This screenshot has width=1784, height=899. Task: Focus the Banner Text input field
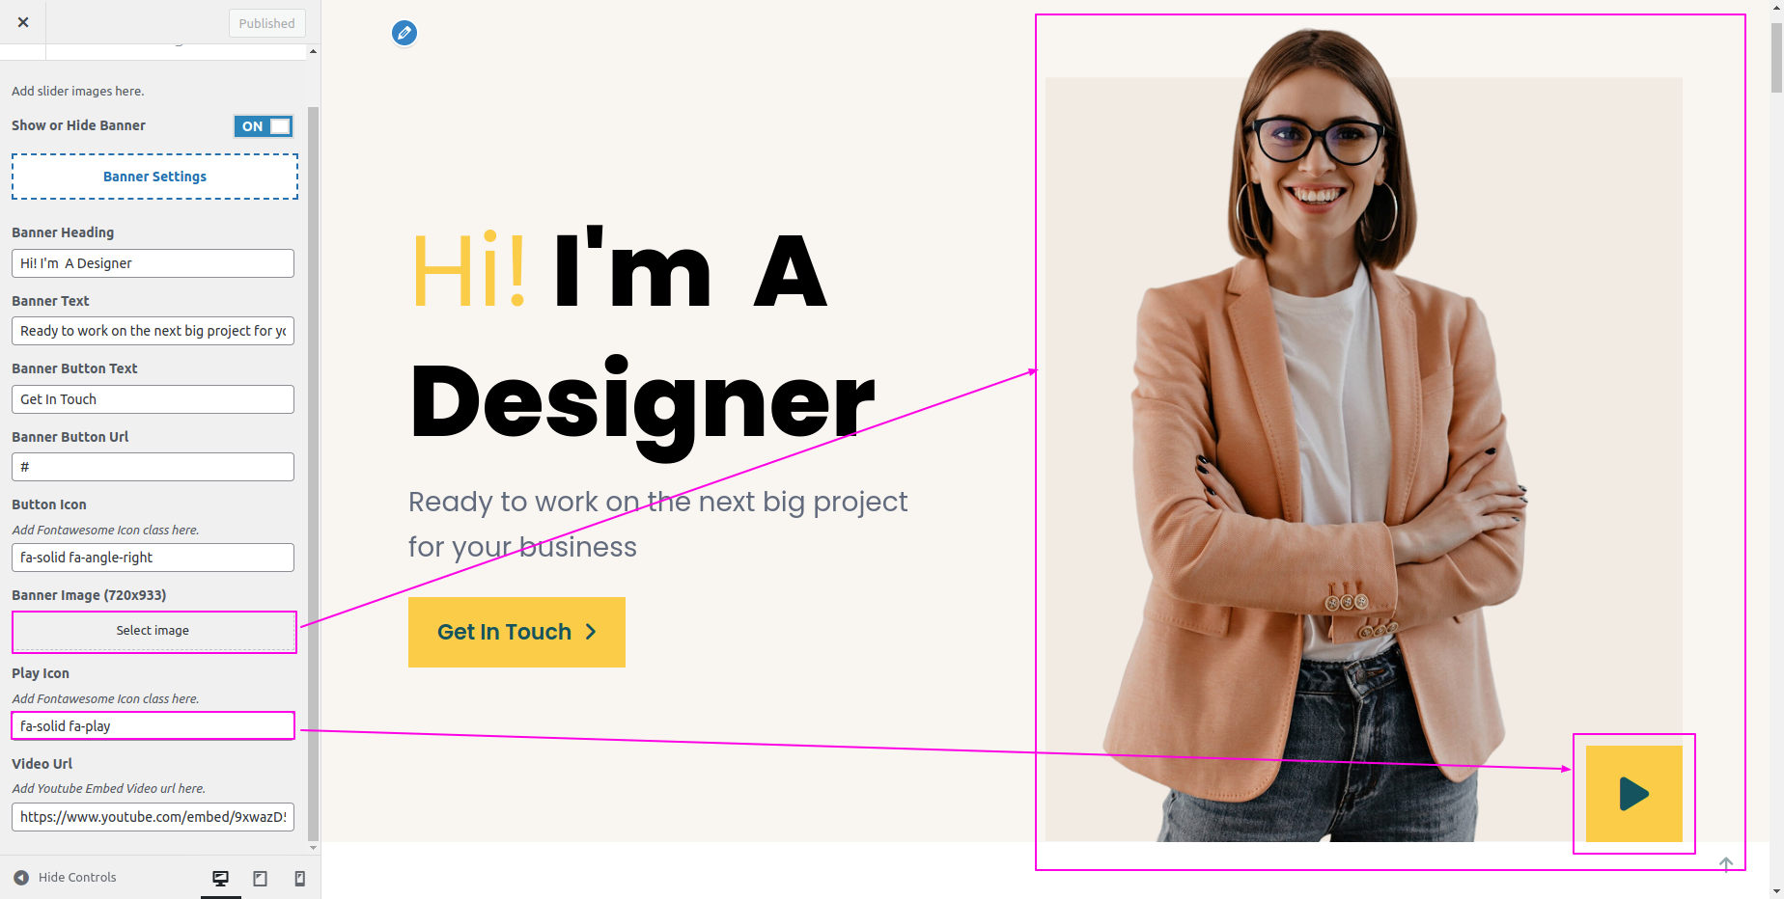point(153,331)
